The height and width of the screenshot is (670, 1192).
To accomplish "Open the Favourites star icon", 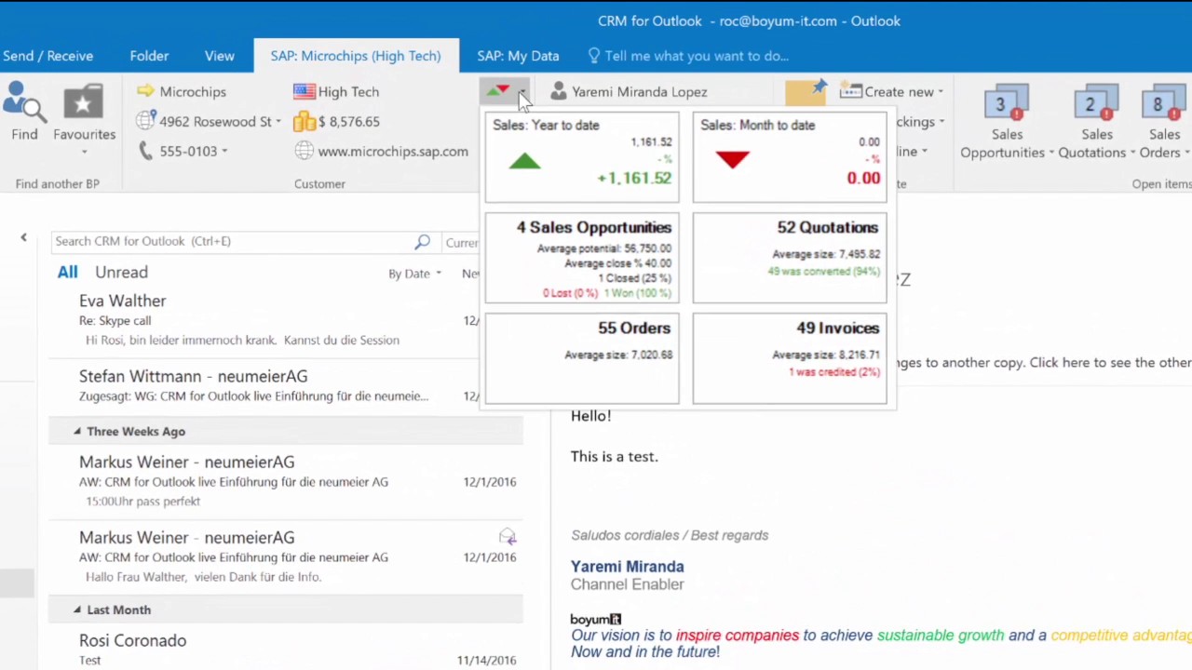I will pyautogui.click(x=83, y=102).
